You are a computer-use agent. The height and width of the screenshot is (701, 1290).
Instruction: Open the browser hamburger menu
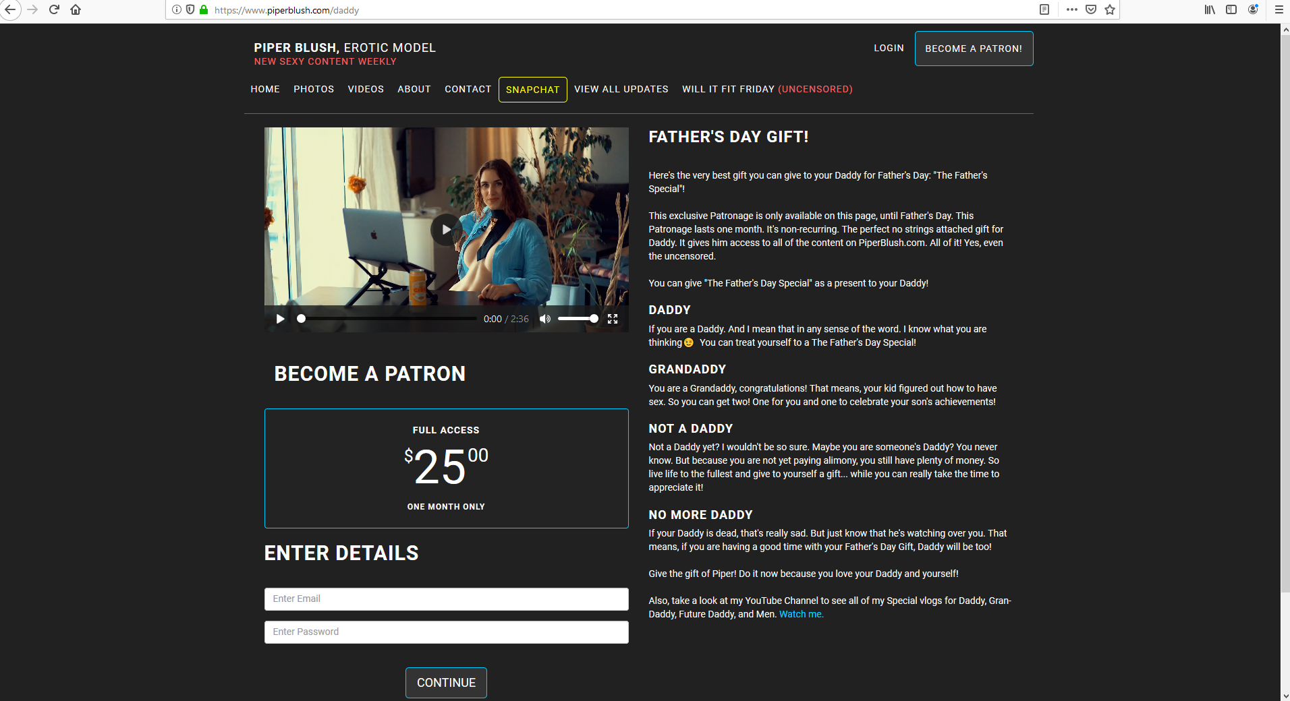point(1279,9)
